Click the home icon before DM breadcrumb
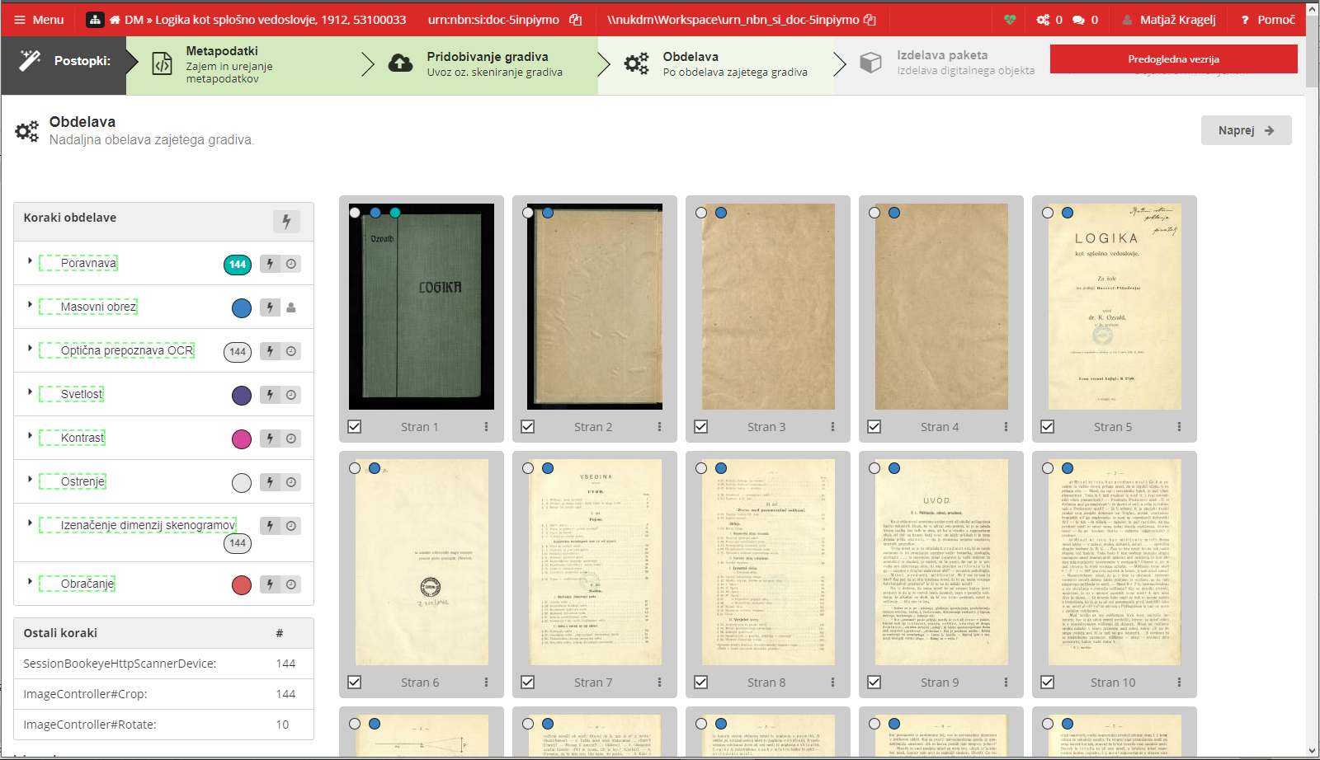 click(115, 20)
